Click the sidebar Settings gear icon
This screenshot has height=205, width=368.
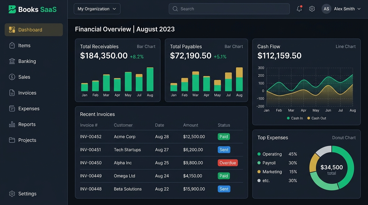[12, 194]
